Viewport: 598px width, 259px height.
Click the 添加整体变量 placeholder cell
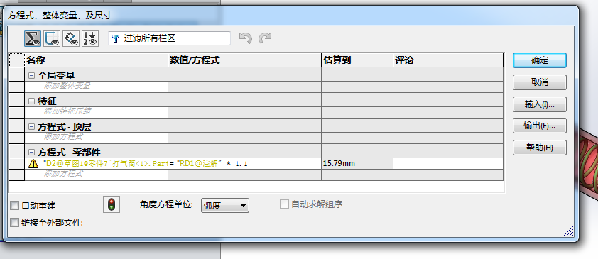point(96,87)
